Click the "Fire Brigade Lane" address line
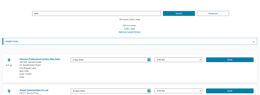The width and height of the screenshot is (260, 95). 28,68
